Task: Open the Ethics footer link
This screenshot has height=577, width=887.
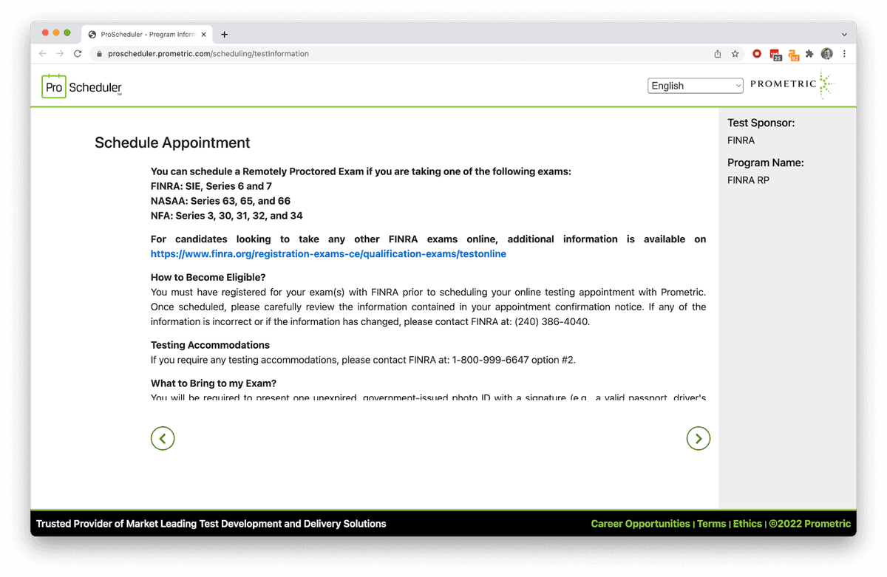Action: coord(747,524)
